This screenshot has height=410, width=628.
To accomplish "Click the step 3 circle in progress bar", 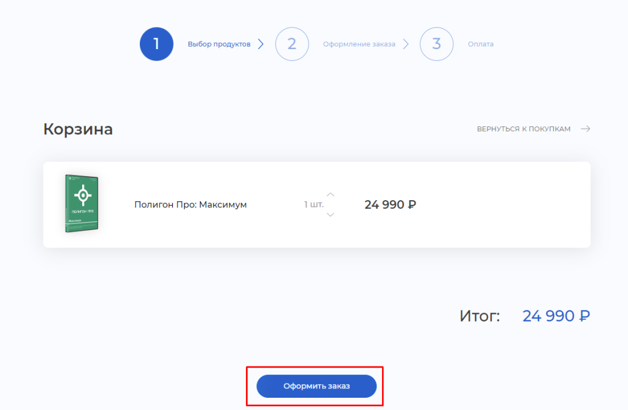I will tap(437, 44).
